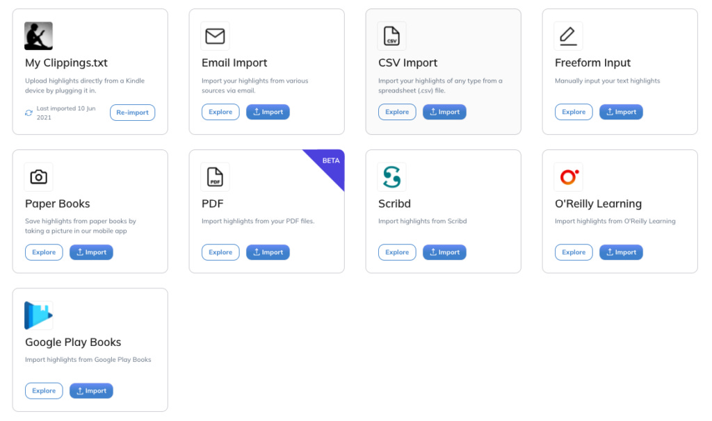Explore the PDF import option
This screenshot has height=421, width=712.
[x=220, y=252]
